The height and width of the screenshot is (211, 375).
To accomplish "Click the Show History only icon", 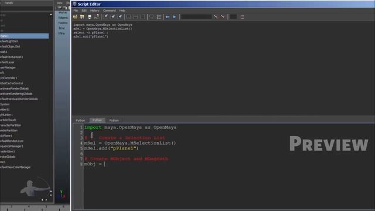I will [128, 17].
